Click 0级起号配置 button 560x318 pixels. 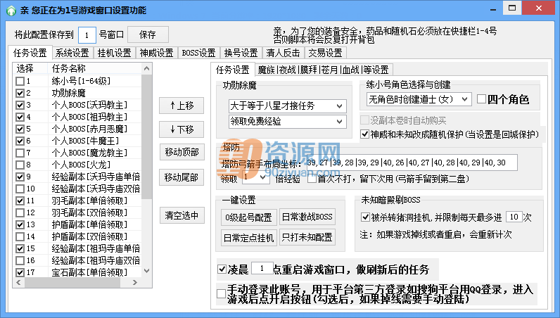tap(248, 217)
